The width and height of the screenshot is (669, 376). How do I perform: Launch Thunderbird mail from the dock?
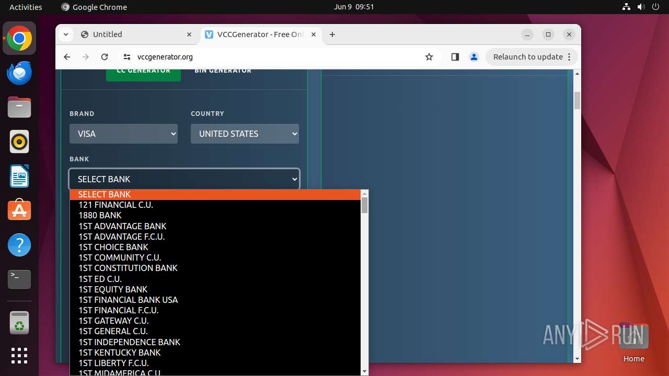click(19, 73)
